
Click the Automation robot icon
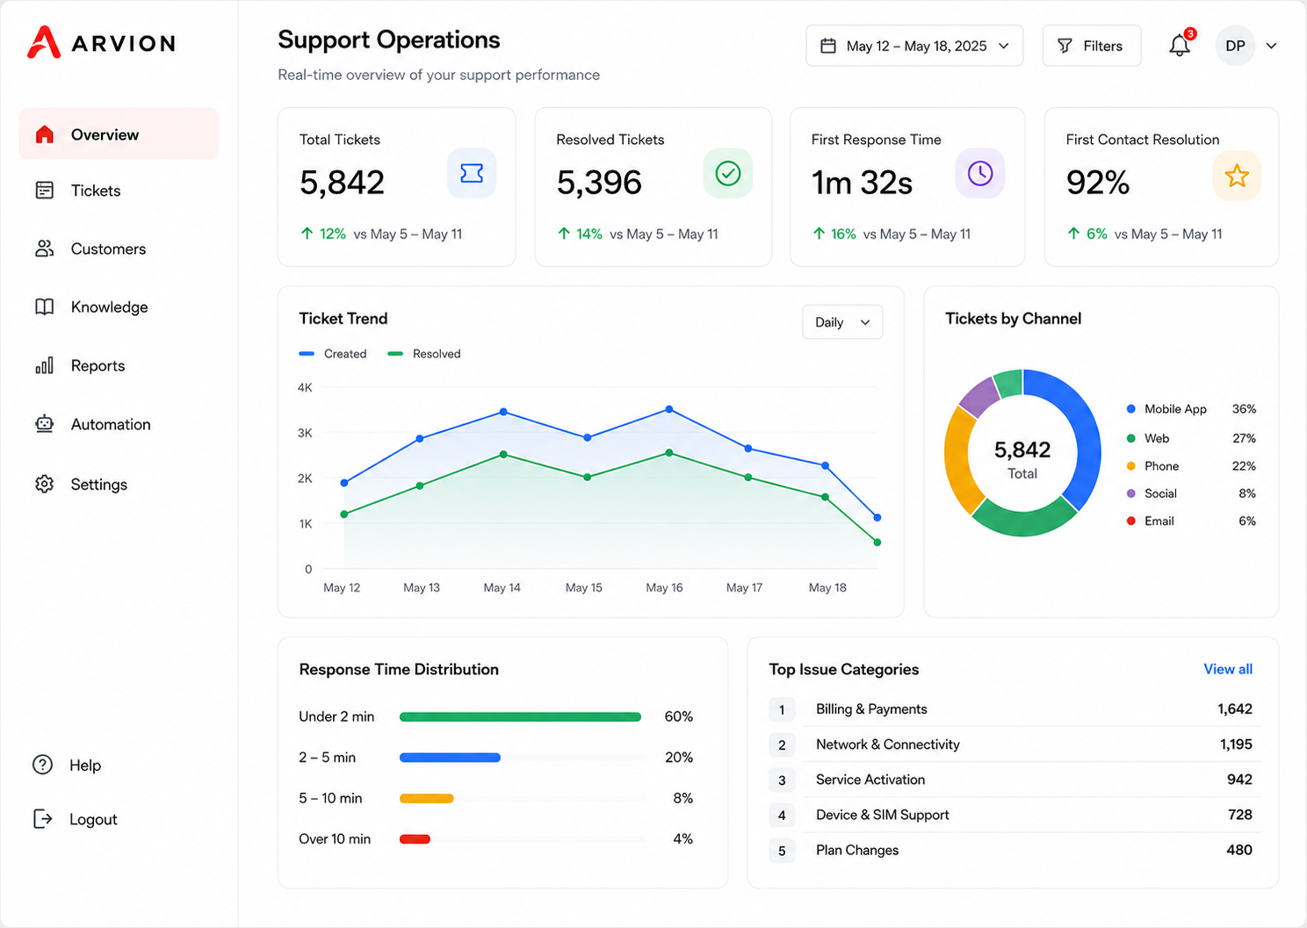click(45, 424)
